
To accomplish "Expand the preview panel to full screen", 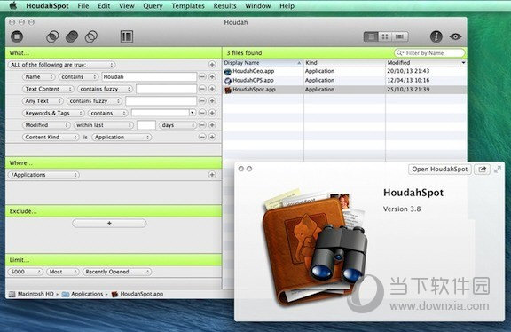I will (x=498, y=170).
